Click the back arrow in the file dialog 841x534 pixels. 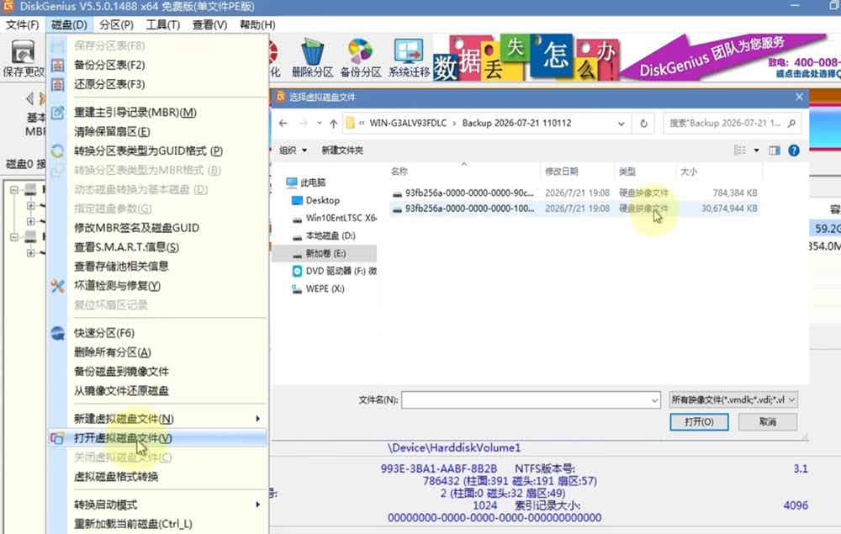point(283,124)
